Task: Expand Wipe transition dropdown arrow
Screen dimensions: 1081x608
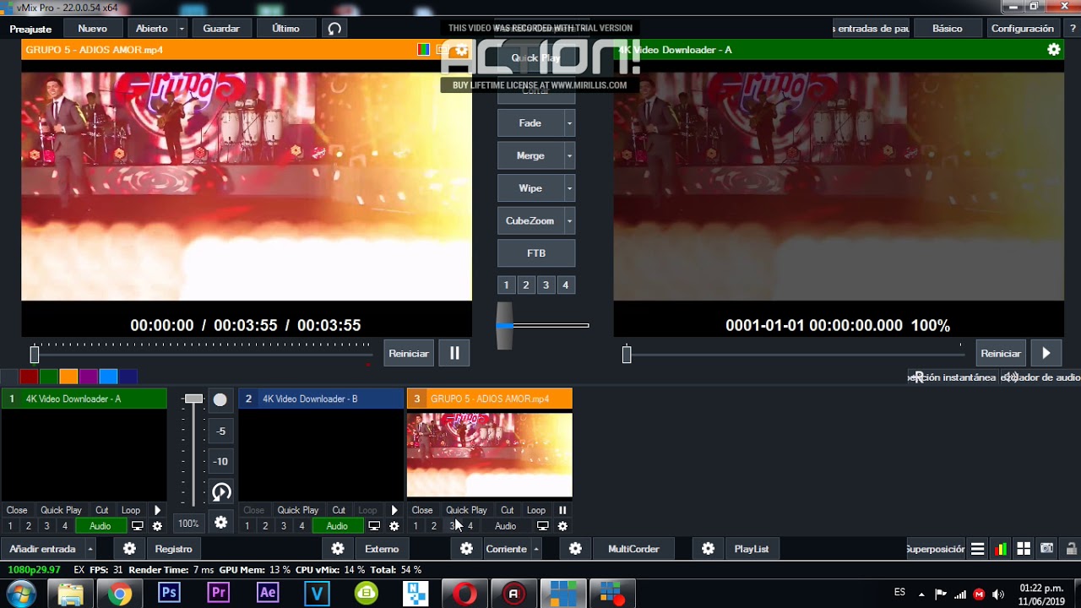Action: point(569,188)
